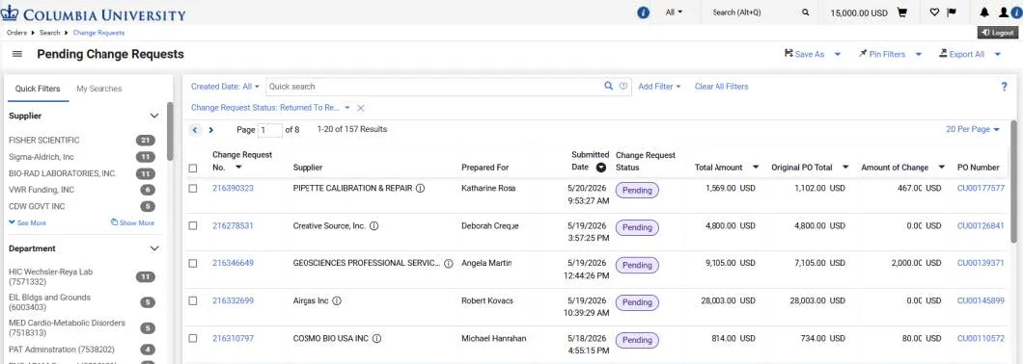
Task: Go to previous results page
Action: (195, 130)
